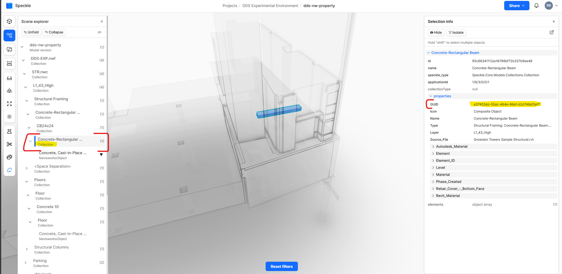Toggle the projection icon in sidebar

(9, 131)
